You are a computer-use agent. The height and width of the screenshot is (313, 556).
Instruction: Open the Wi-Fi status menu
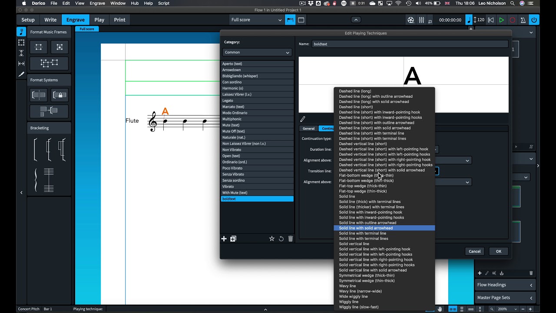(x=398, y=3)
